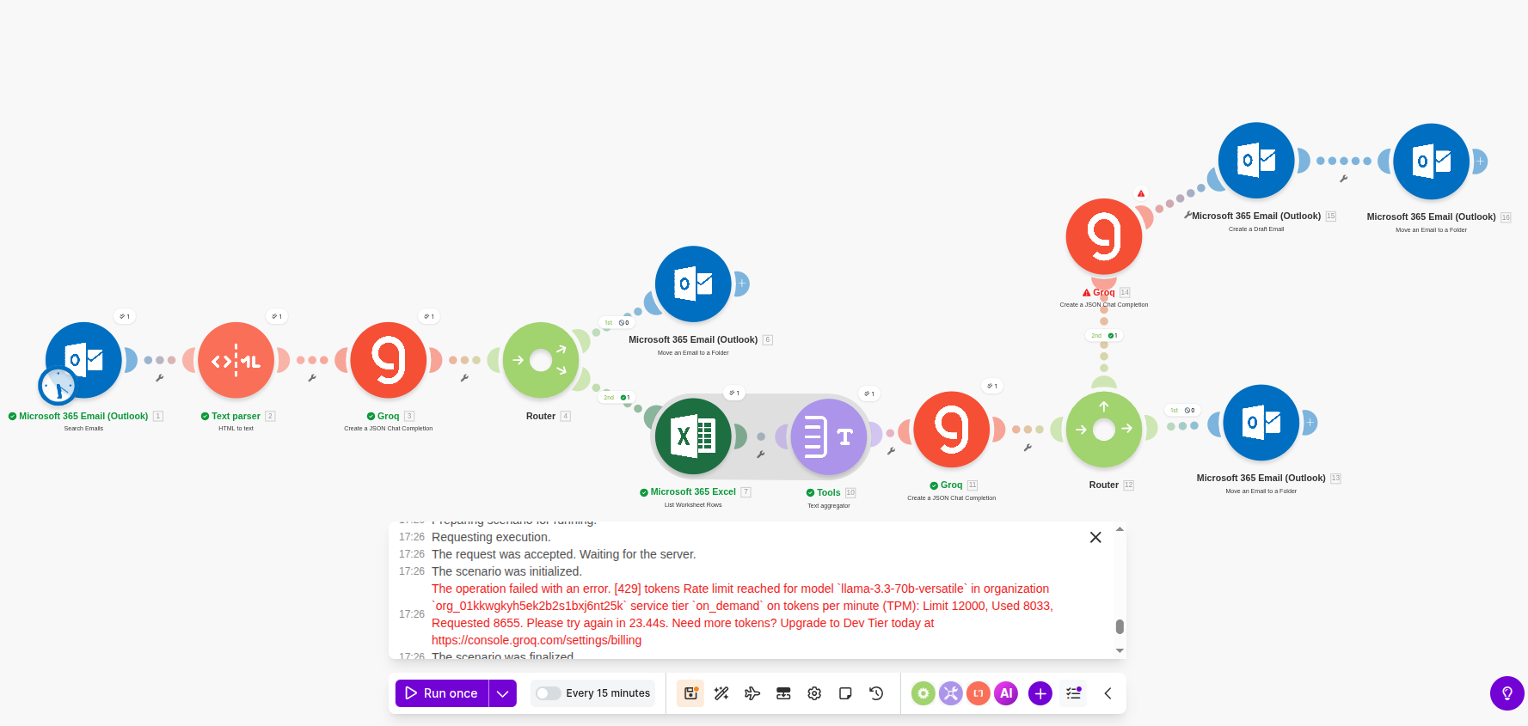The image size is (1528, 726).
Task: Click the 2nd route filter label near Router 4
Action: (617, 397)
